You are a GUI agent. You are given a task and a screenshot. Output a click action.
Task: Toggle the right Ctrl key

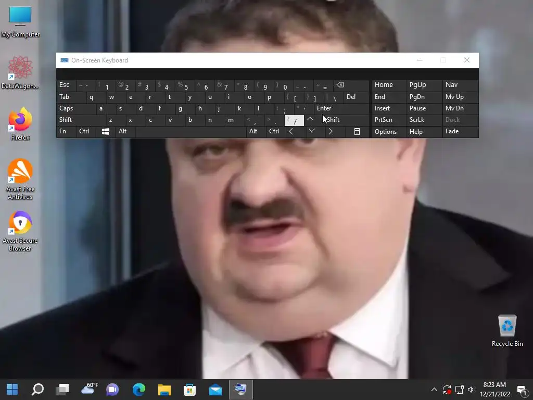275,131
